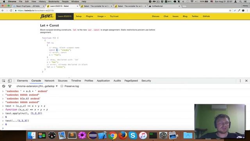Open the Twitter link
250x141 pixels.
coord(195,16)
